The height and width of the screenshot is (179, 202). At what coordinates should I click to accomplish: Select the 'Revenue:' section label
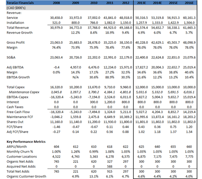pos(14,13)
